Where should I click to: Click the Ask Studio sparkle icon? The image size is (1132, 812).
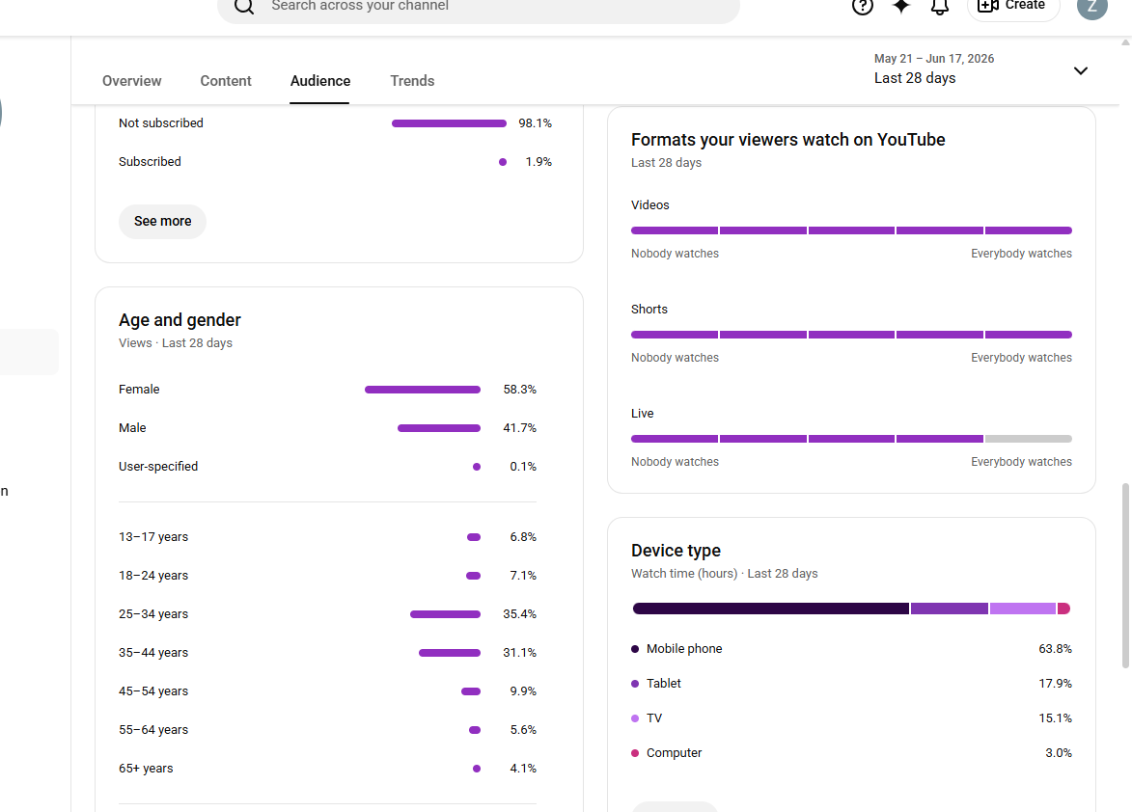[901, 6]
